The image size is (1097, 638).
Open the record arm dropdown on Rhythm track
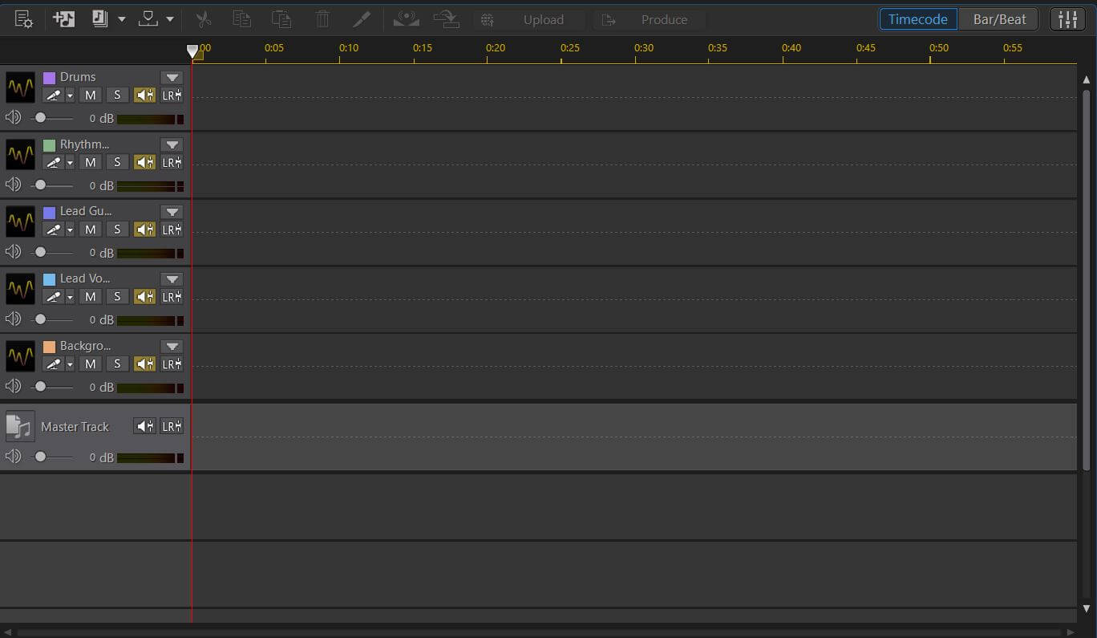coord(71,162)
